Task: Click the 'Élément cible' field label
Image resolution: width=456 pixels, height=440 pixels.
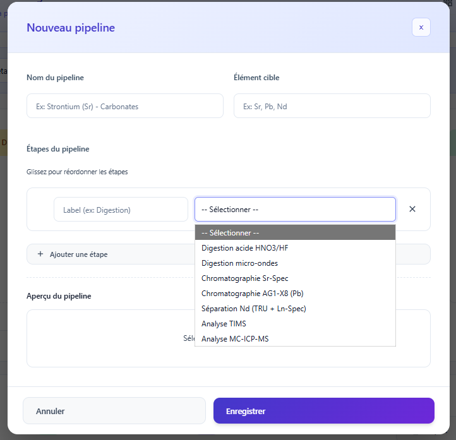Action: click(256, 78)
